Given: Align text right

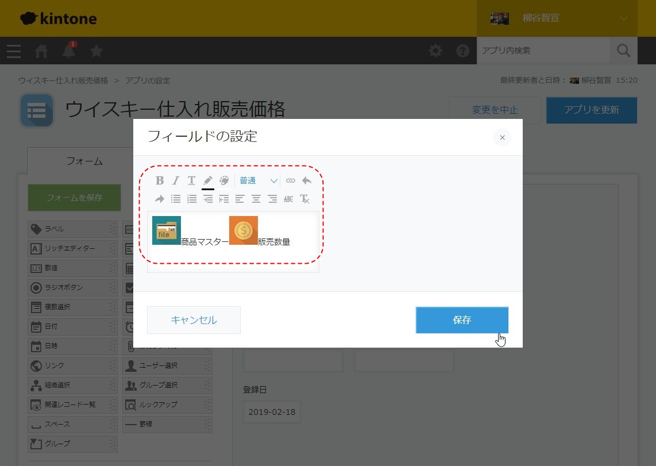Looking at the screenshot, I should (272, 199).
